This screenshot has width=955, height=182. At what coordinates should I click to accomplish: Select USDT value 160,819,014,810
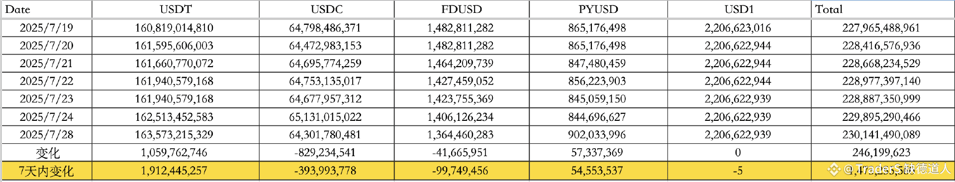click(175, 28)
